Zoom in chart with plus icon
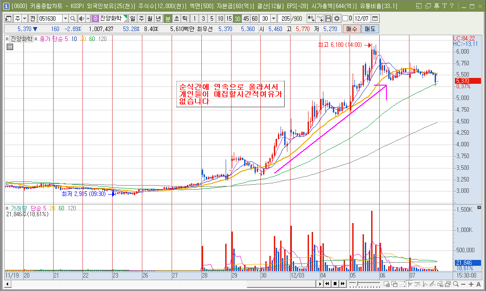 pyautogui.click(x=471, y=284)
